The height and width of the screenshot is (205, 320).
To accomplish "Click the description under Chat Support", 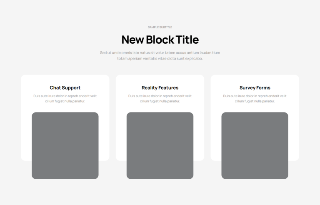I will 65,98.
